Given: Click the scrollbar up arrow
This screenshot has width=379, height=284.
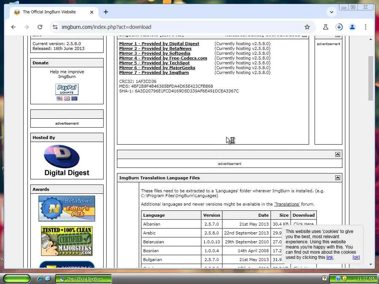Looking at the screenshot, I should (x=370, y=39).
